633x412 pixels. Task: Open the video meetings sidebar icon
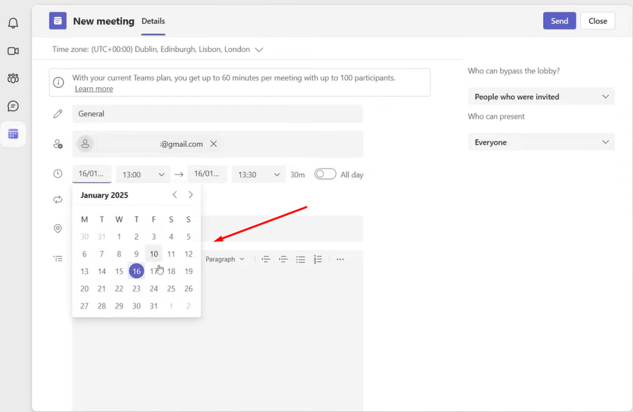click(x=13, y=51)
